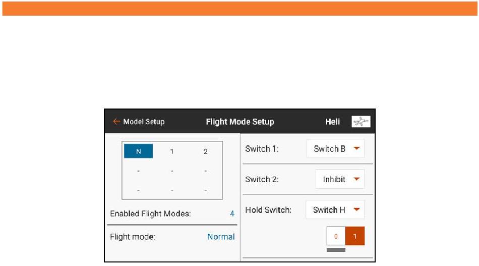479x266 pixels.
Task: Expand the Switch 1 dropdown arrow
Action: 356,148
